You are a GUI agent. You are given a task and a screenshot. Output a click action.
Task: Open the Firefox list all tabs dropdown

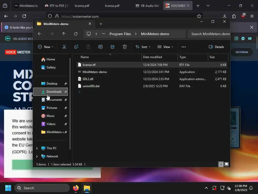pyautogui.click(x=208, y=6)
